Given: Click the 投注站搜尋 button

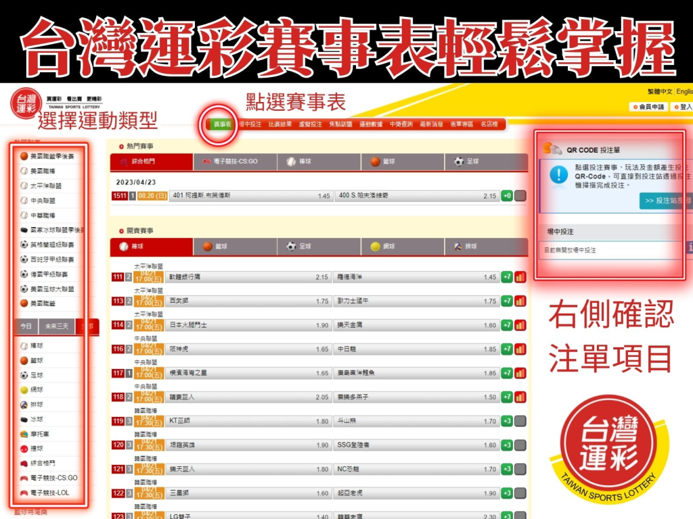Looking at the screenshot, I should point(667,201).
